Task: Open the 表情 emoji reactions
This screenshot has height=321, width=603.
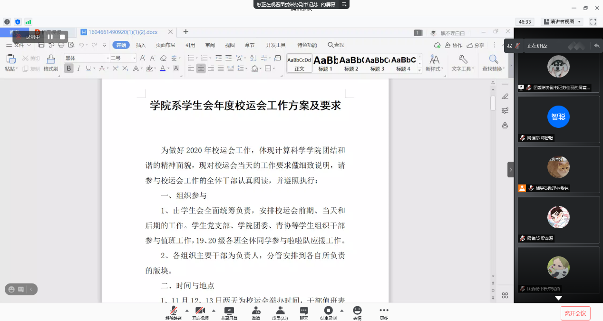Action: [x=357, y=312]
